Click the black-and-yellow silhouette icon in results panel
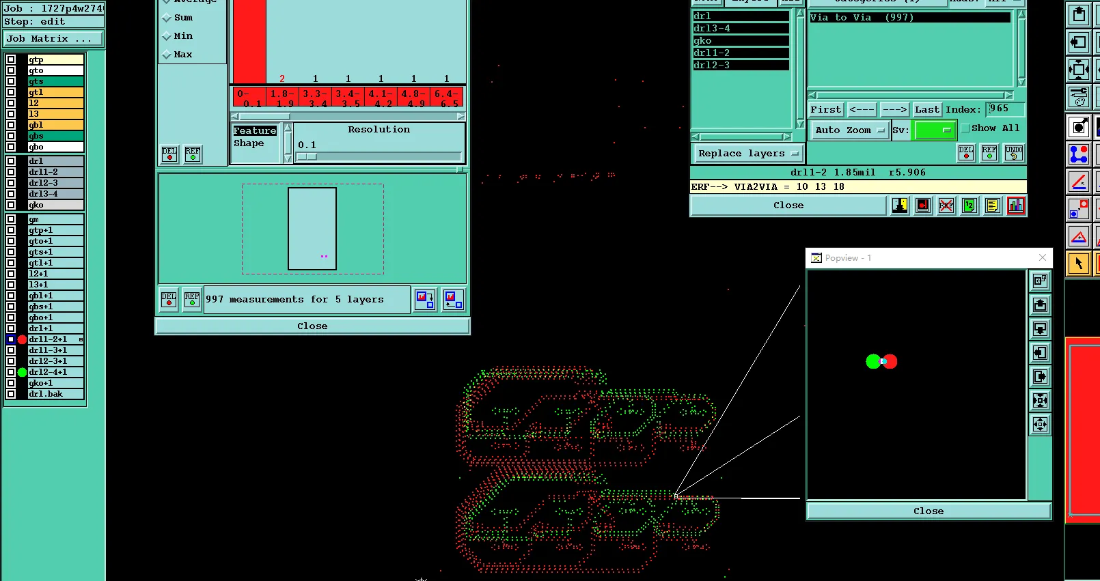Viewport: 1100px width, 581px height. [x=900, y=206]
